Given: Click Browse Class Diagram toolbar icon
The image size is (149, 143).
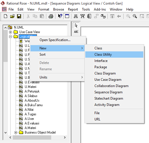Looking at the screenshot, I should click(x=76, y=16).
